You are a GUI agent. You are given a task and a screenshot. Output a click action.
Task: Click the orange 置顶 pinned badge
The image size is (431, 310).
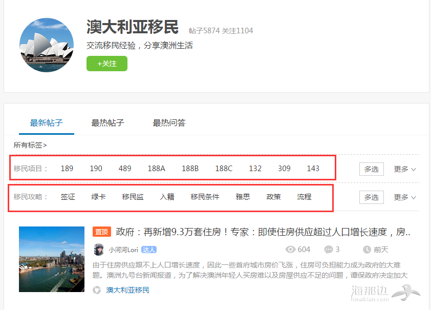[102, 232]
